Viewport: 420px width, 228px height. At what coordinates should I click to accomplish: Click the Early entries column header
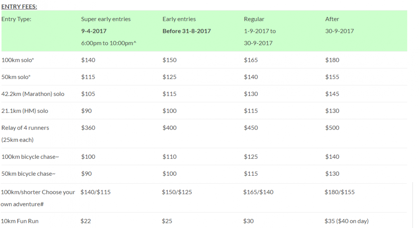click(x=179, y=19)
